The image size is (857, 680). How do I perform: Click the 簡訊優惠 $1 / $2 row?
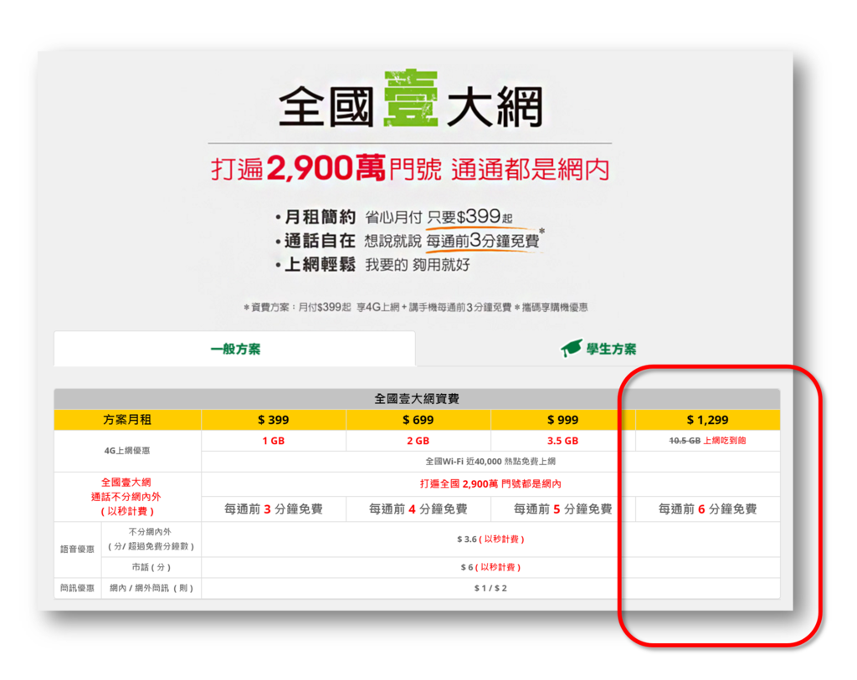pos(490,590)
